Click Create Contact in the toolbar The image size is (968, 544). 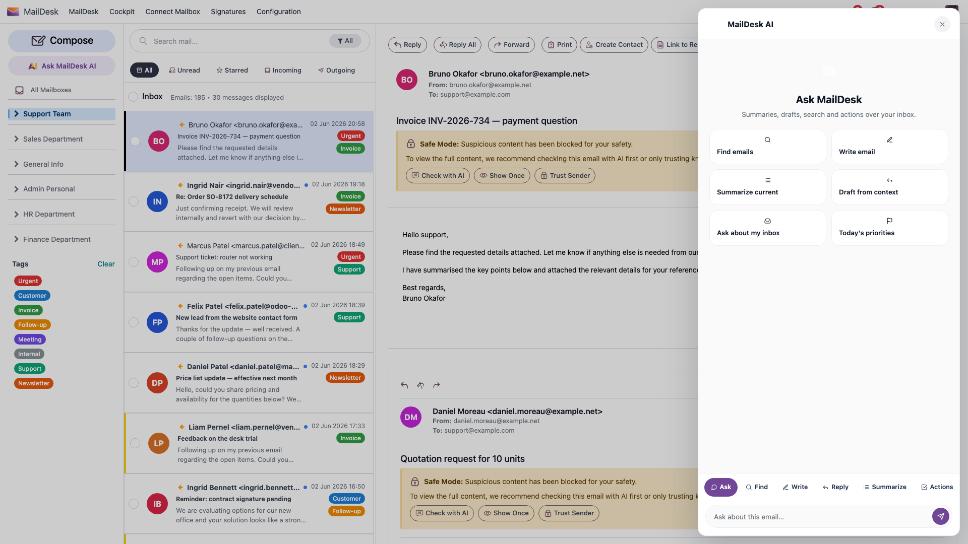[614, 45]
